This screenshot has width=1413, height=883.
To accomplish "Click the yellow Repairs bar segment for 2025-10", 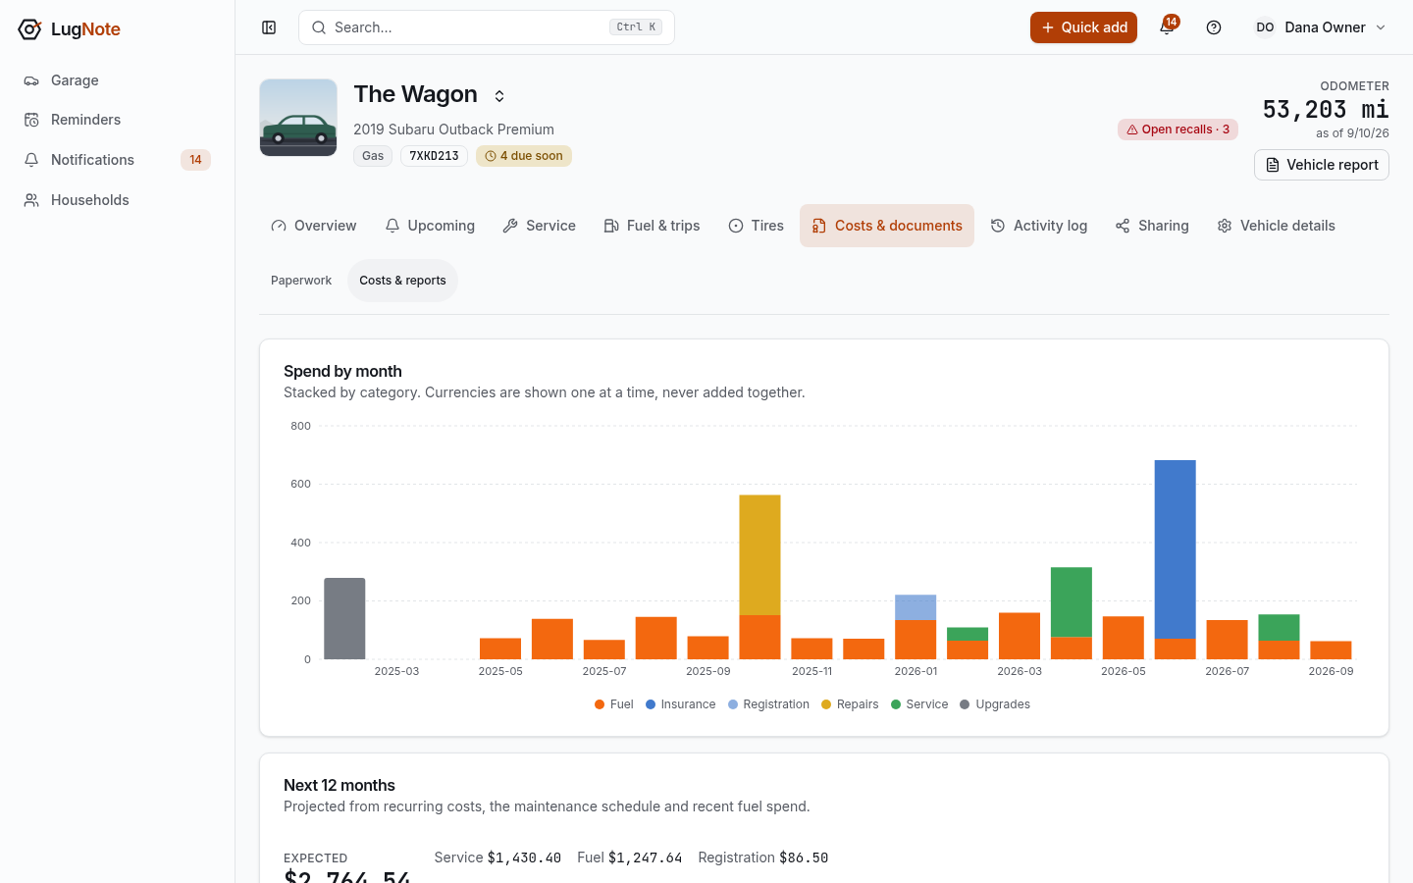I will pyautogui.click(x=759, y=555).
